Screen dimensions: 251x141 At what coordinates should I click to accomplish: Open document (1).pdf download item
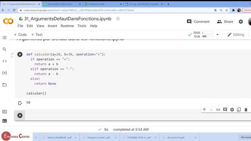[x=173, y=137]
